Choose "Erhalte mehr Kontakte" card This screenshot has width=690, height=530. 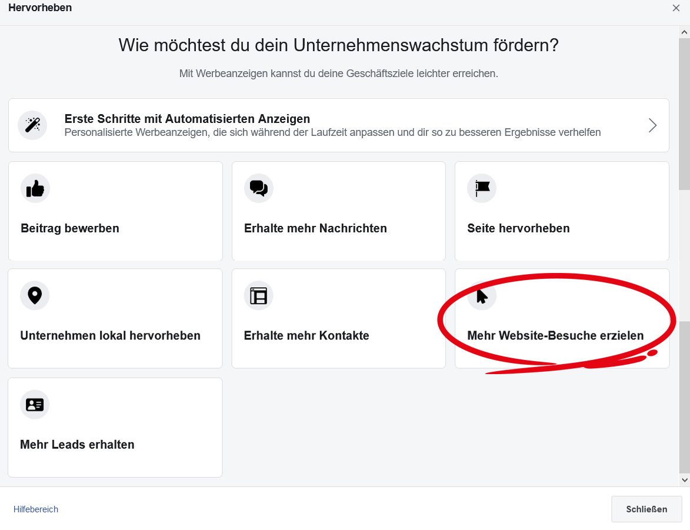[306, 336]
